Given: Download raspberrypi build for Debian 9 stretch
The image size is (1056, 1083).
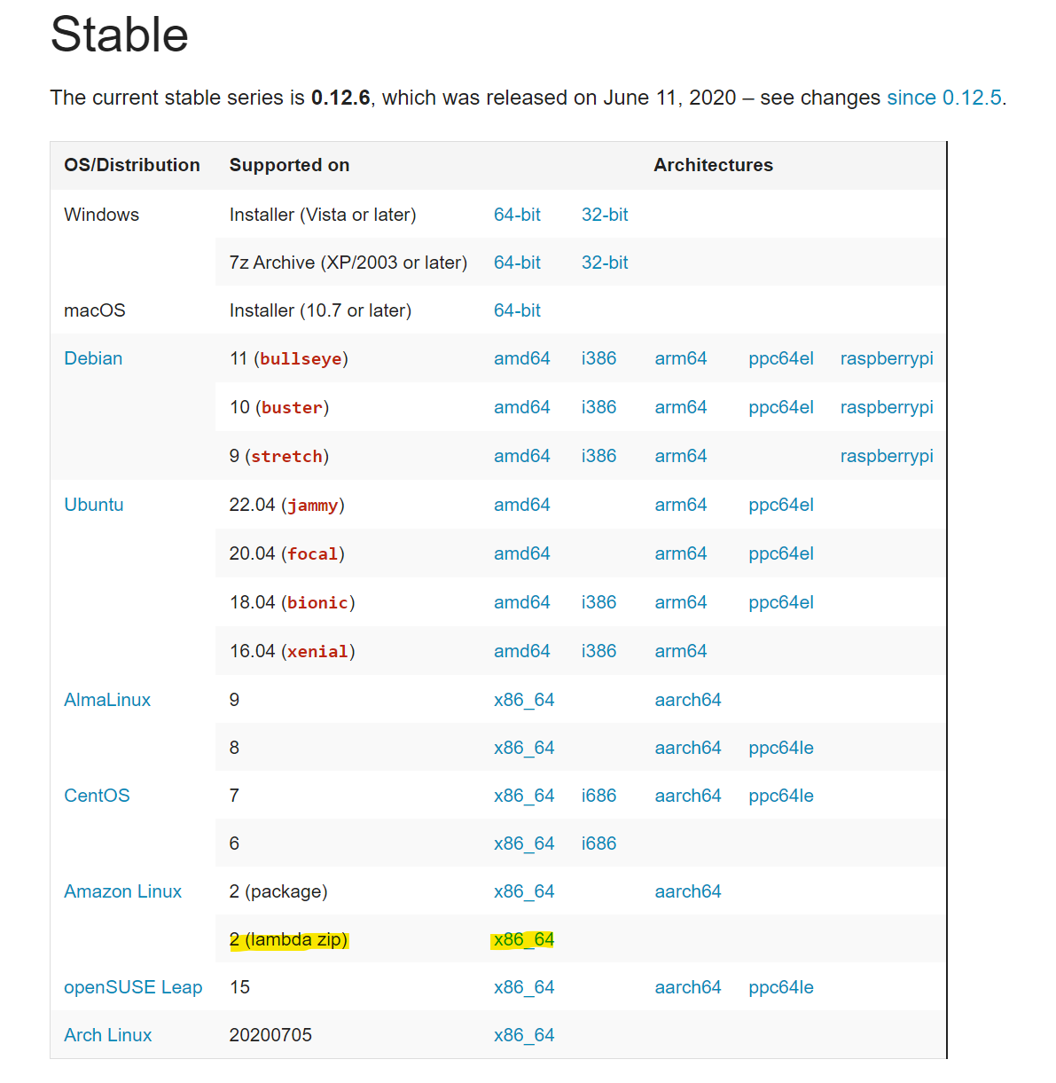Looking at the screenshot, I should tap(886, 455).
